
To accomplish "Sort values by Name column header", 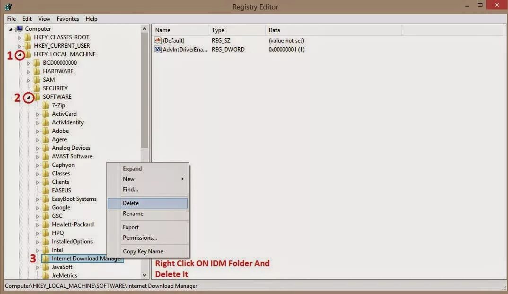I will pyautogui.click(x=180, y=30).
